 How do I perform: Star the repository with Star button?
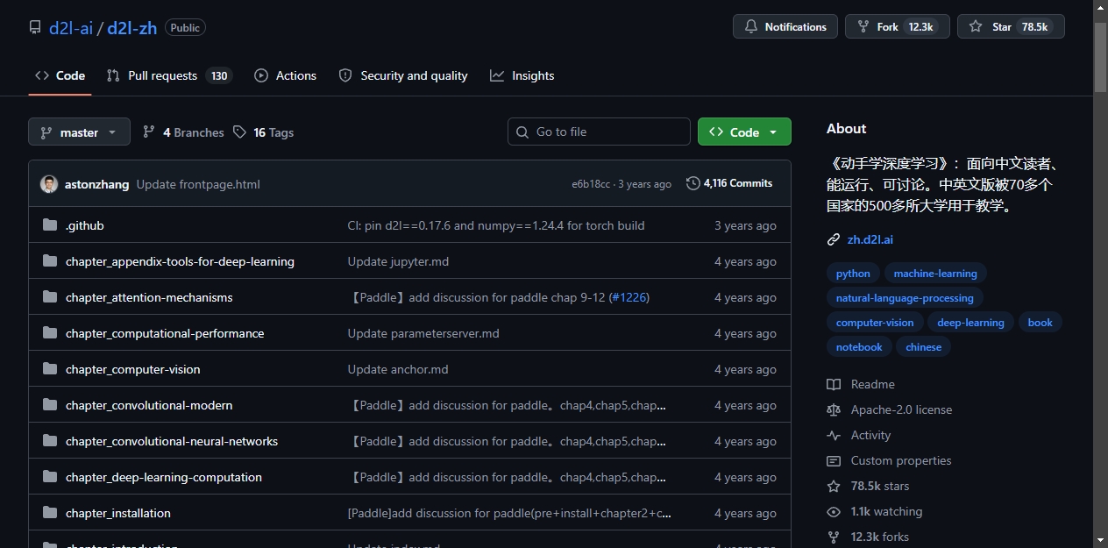[1011, 26]
